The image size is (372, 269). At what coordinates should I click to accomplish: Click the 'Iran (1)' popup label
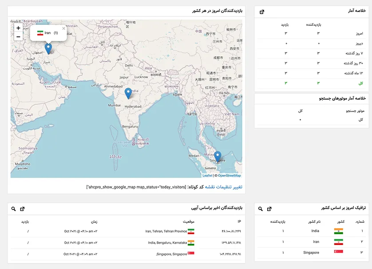coord(51,33)
